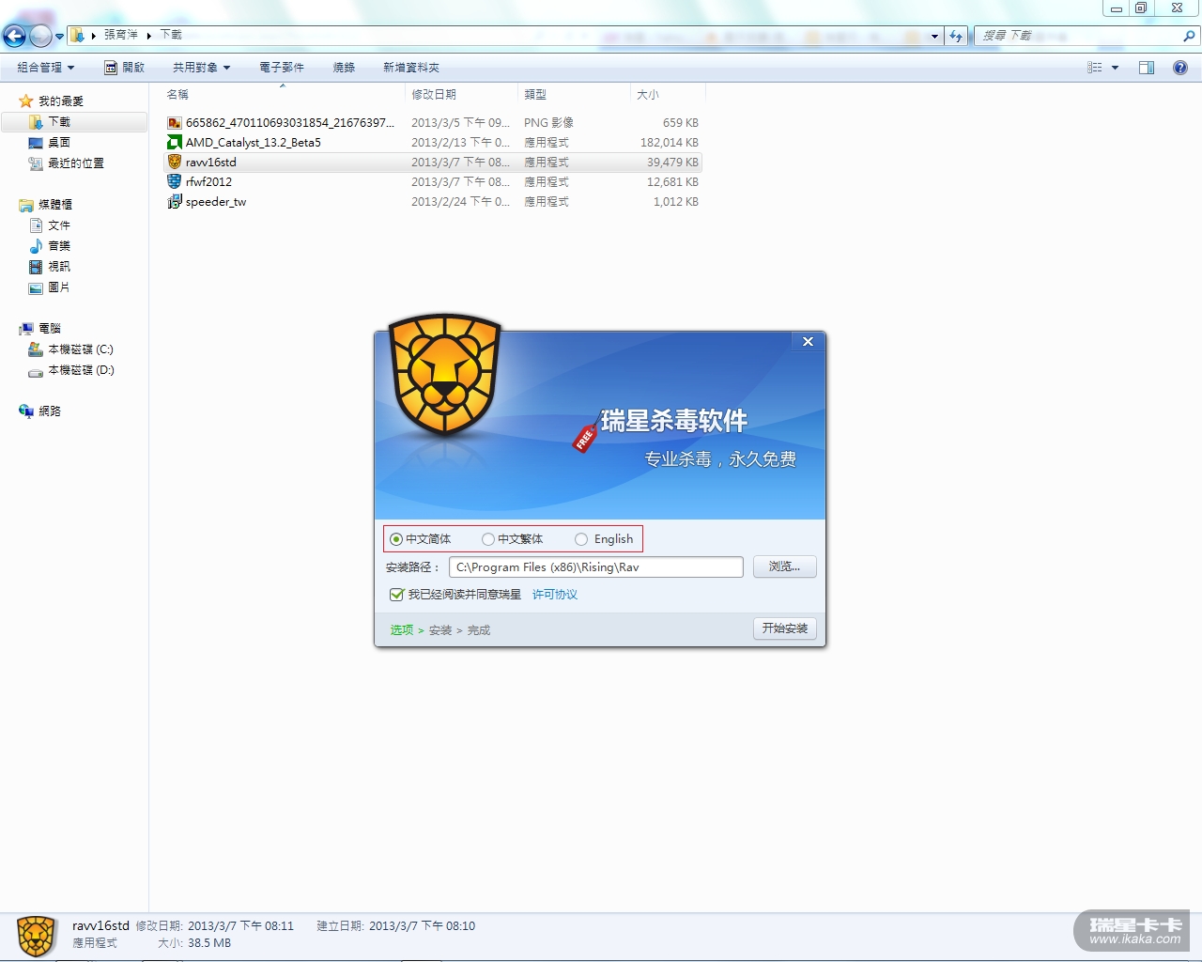Click the magnifier icon in the search box
The width and height of the screenshot is (1202, 962).
click(1189, 36)
